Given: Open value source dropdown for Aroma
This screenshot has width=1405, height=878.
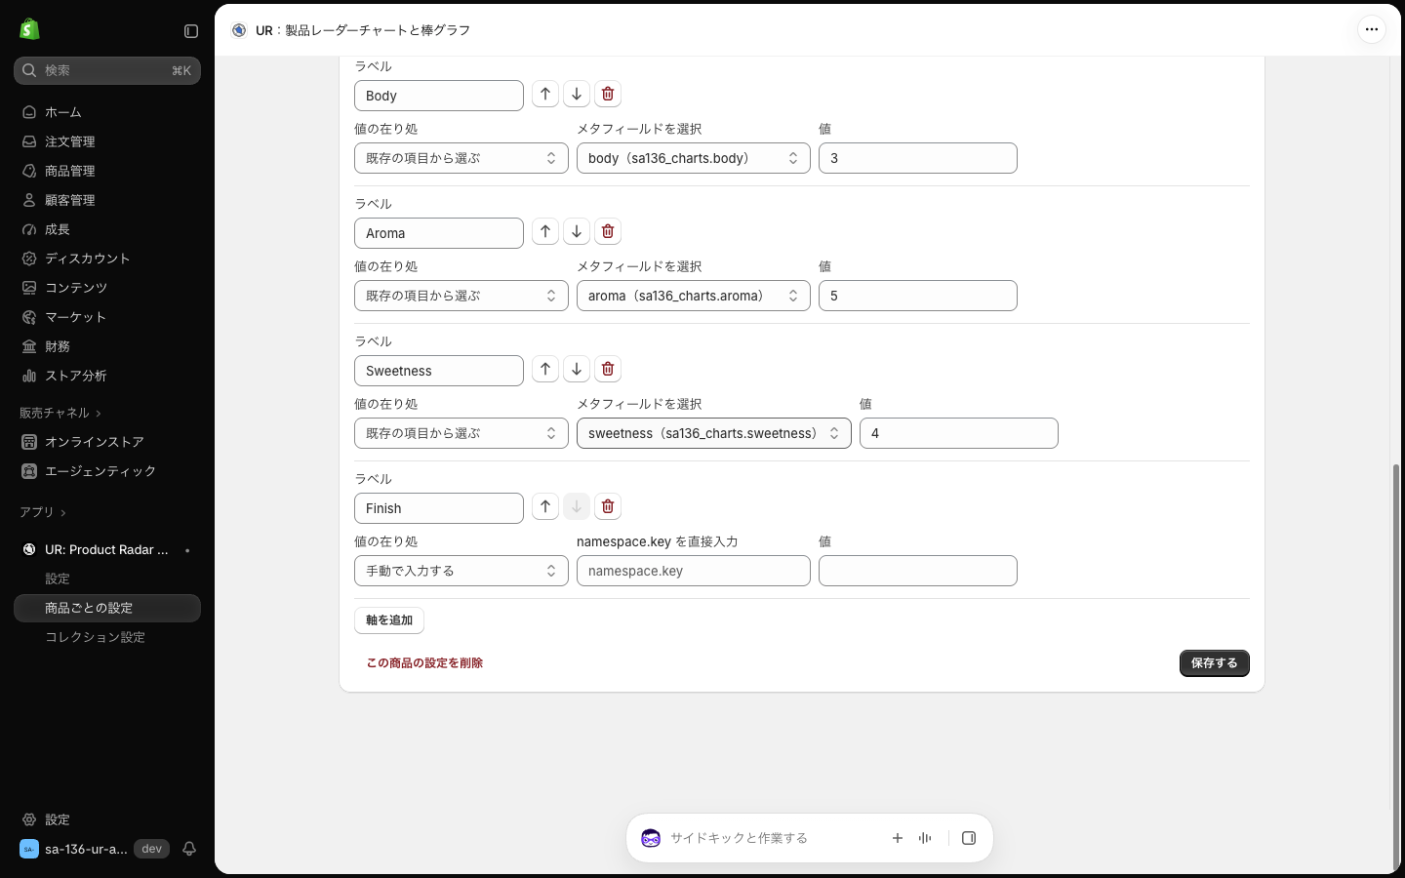Looking at the screenshot, I should 462,296.
